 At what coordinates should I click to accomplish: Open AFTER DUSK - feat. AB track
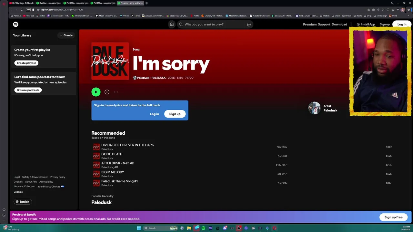pos(118,163)
